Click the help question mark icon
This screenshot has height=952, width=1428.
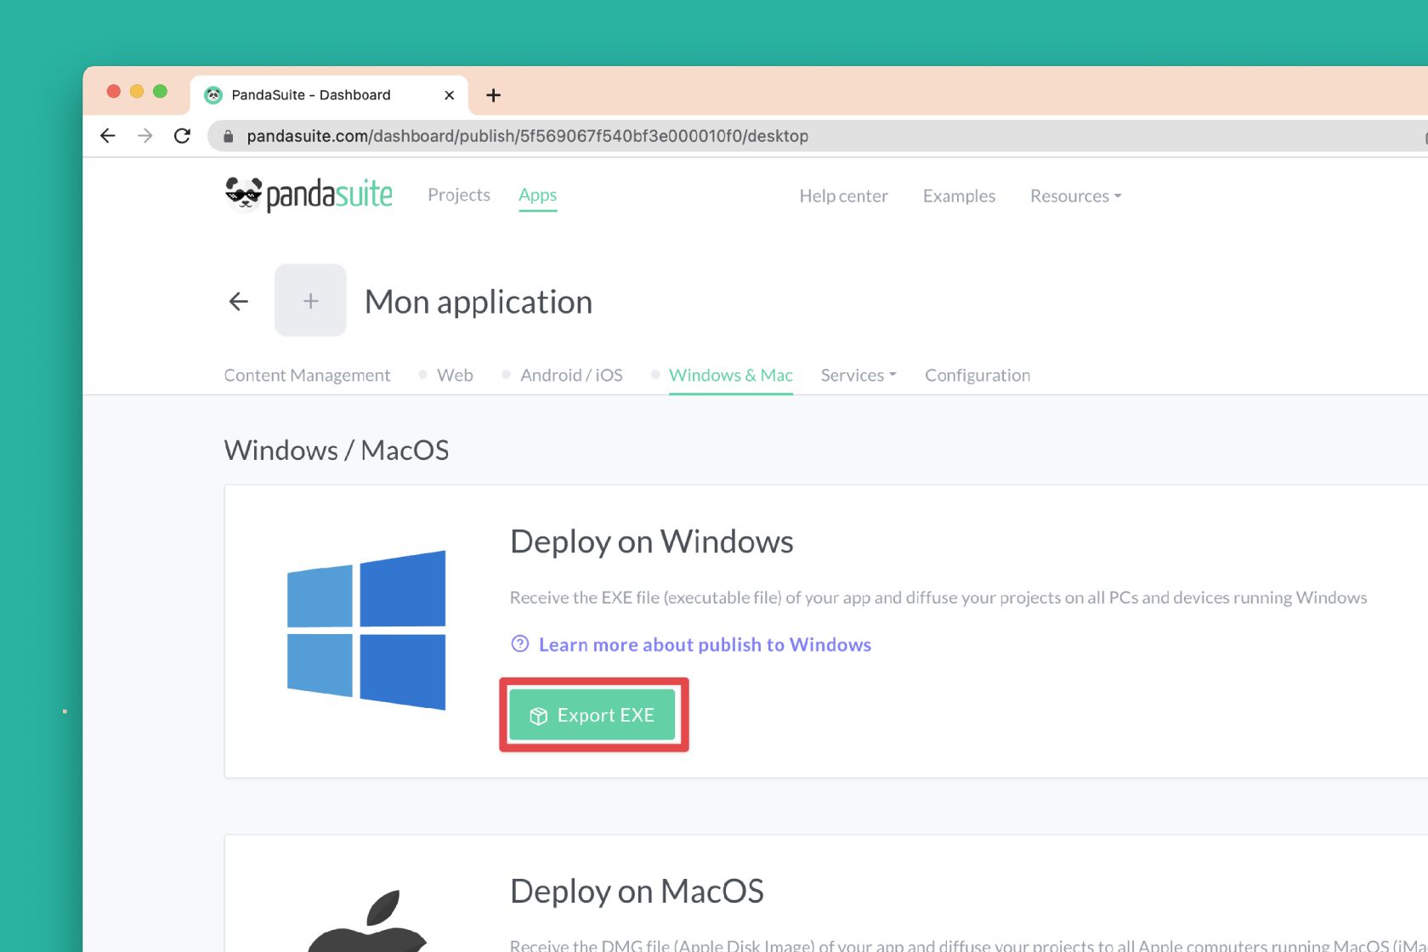click(x=520, y=644)
